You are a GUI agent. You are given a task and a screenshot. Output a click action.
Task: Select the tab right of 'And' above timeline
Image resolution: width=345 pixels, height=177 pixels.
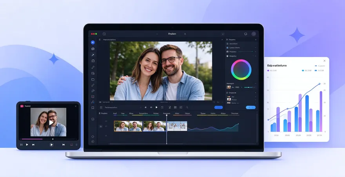pos(123,114)
